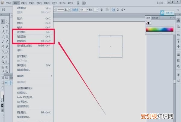
Task: Activate the Rectangle shape tool
Action: click(x=7, y=37)
